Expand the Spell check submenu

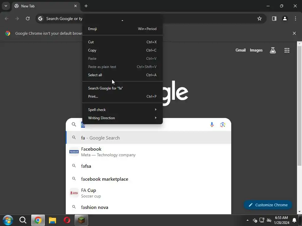pos(122,110)
